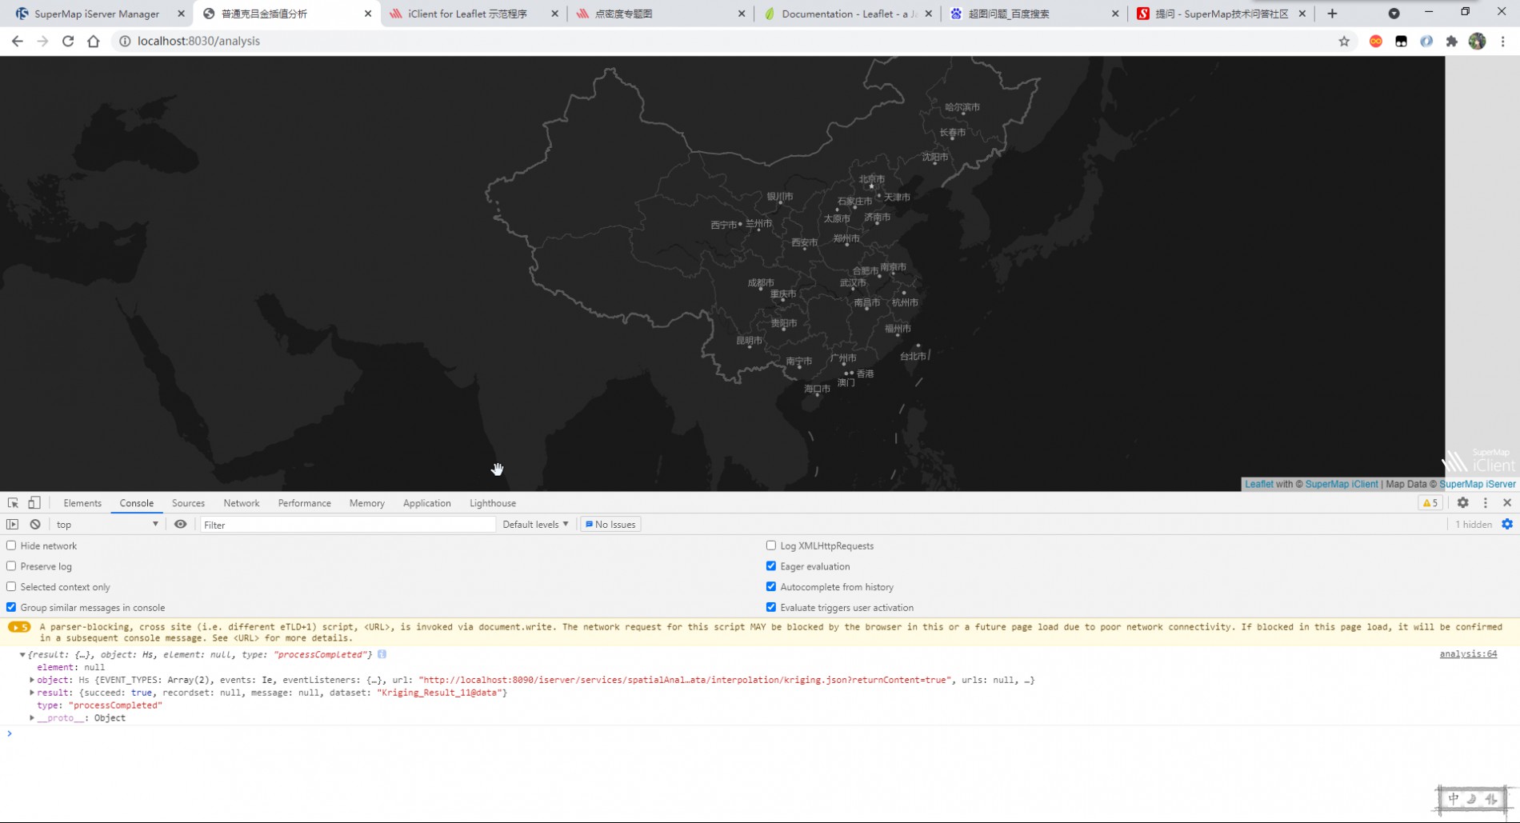Open the SuperMap iServer attribution link
Image resolution: width=1520 pixels, height=823 pixels.
pos(1477,484)
